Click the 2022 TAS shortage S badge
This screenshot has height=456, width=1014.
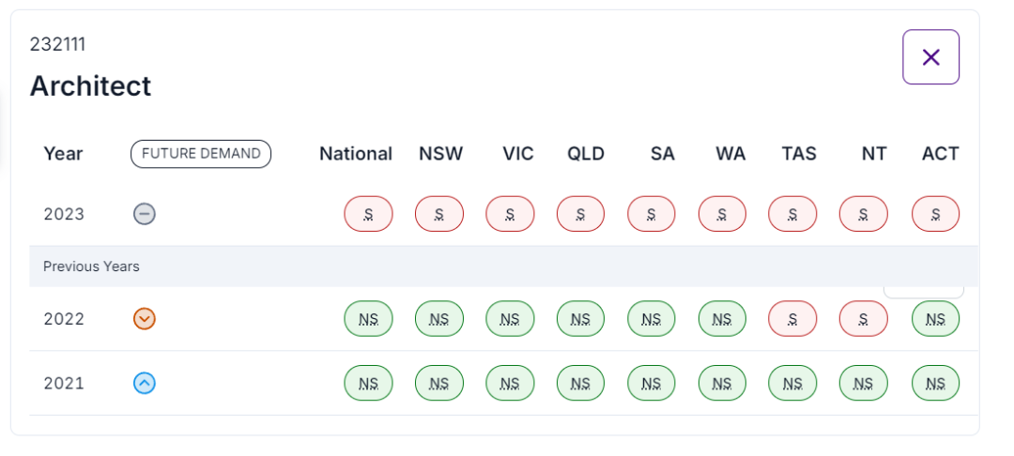coord(792,319)
